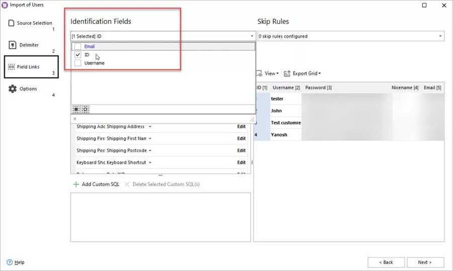Click the Delimiter step icon
Viewport: 453px width, 271px height.
[12, 45]
